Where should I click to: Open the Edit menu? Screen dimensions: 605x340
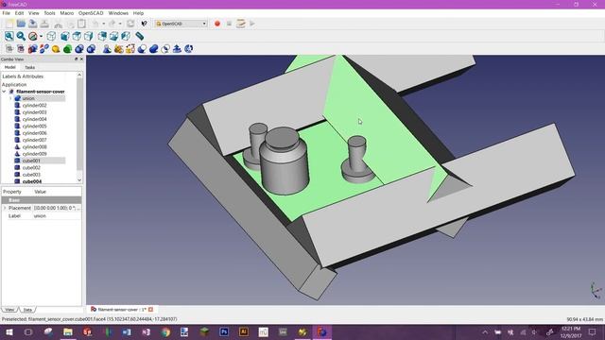pos(19,13)
